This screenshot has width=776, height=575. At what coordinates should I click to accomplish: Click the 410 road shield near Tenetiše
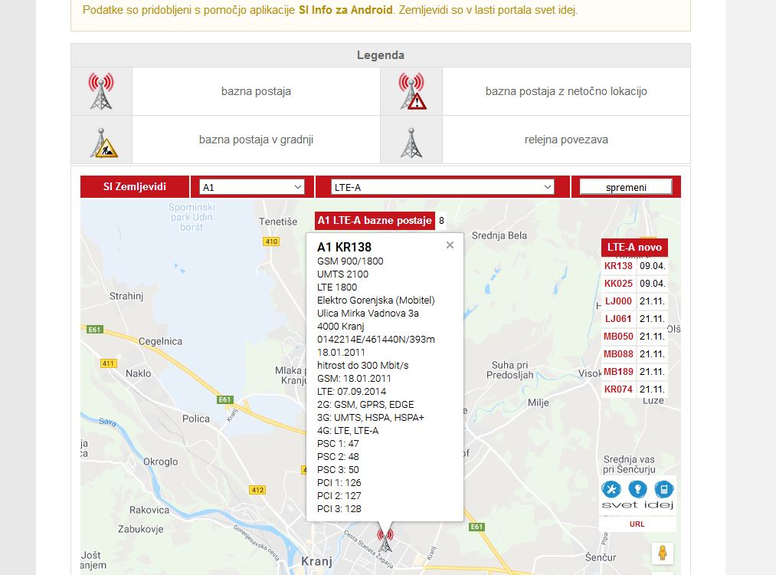(271, 242)
